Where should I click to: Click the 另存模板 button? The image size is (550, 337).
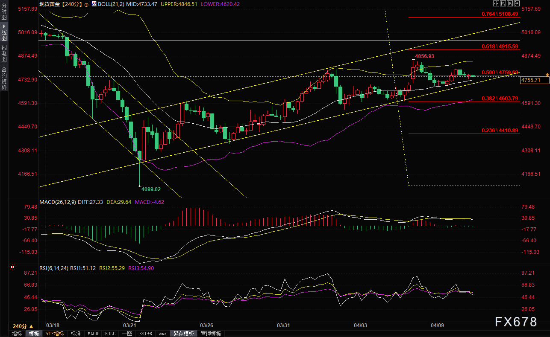pos(183,334)
